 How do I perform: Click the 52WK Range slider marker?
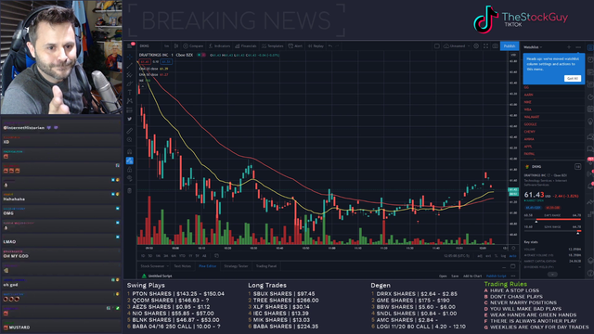578,233
